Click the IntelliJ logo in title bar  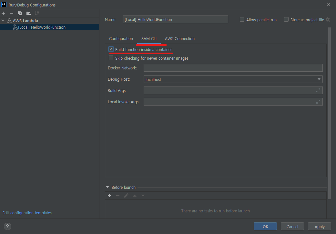4,5
